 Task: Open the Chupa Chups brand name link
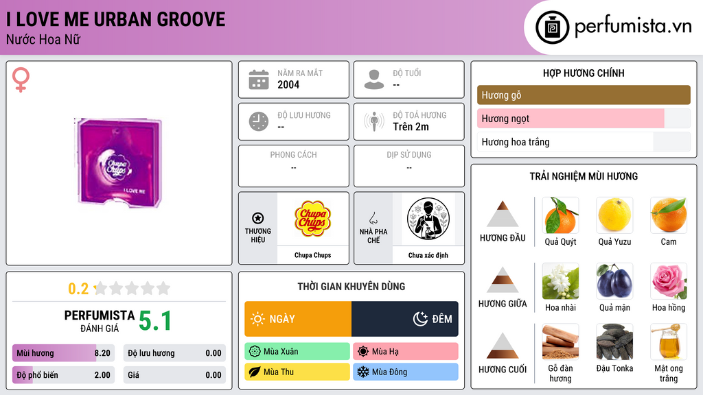coord(312,255)
